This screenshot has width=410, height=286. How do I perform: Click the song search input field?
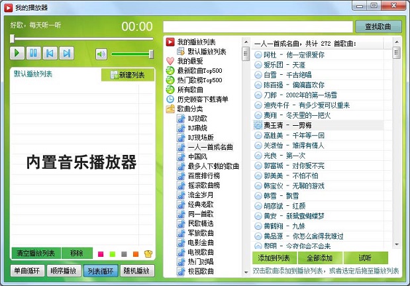coord(258,26)
